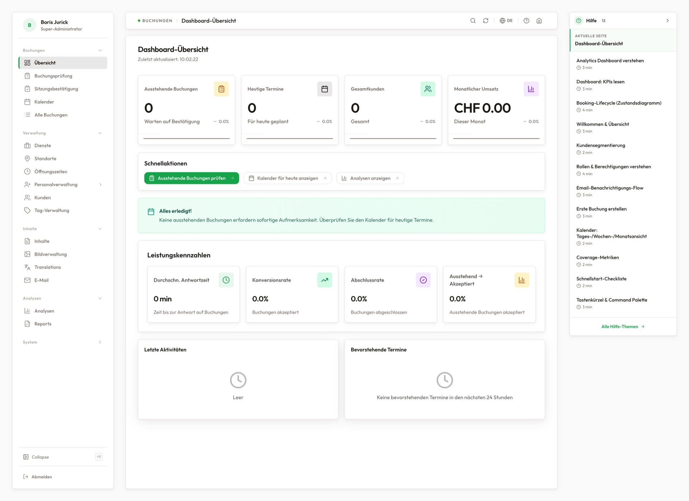
Task: Click the home icon in the header
Action: point(539,20)
